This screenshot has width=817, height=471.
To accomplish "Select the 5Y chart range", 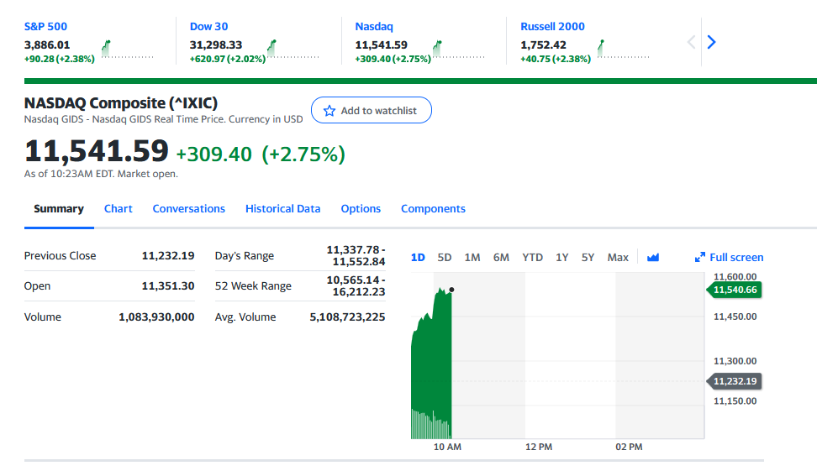I will tap(588, 257).
